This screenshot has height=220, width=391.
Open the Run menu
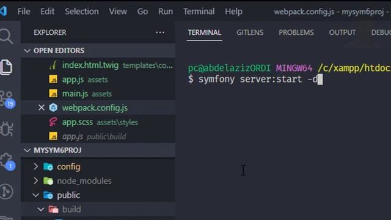(x=166, y=12)
